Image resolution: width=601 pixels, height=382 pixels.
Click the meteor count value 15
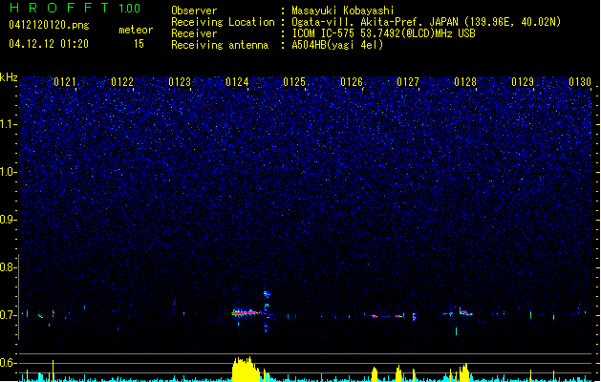click(139, 44)
